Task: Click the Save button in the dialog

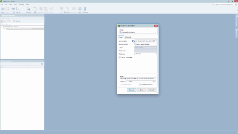Action: (x=141, y=90)
